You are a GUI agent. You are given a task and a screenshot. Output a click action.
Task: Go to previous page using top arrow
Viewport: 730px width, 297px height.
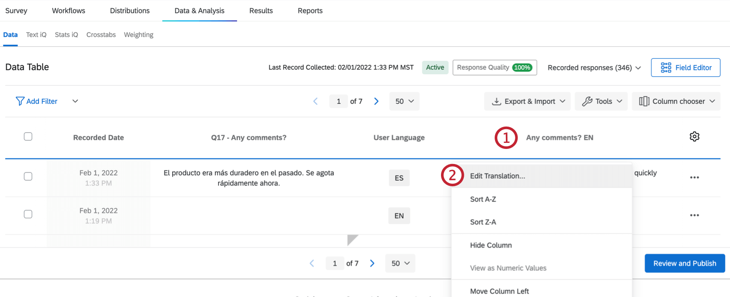click(316, 101)
